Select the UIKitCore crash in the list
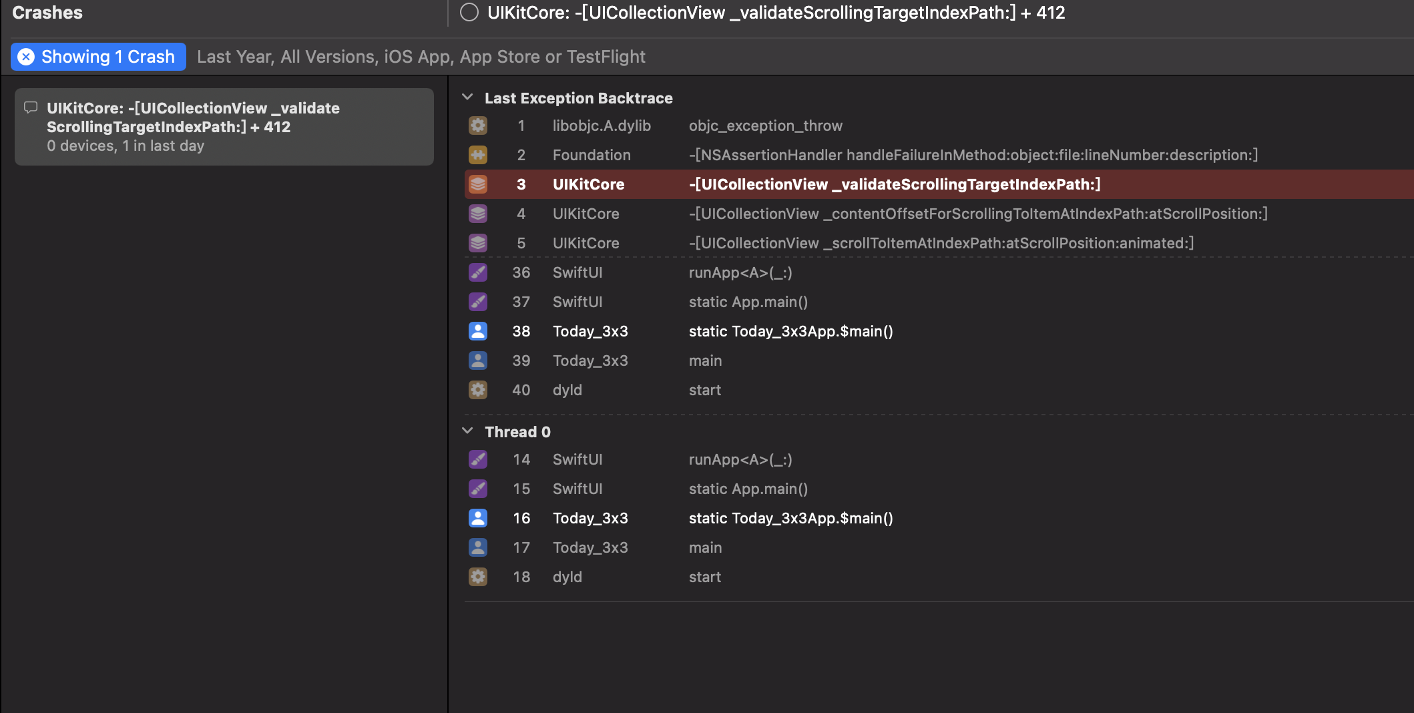The height and width of the screenshot is (713, 1414). tap(224, 127)
